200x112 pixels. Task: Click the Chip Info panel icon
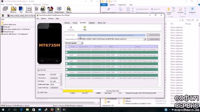coord(39,70)
